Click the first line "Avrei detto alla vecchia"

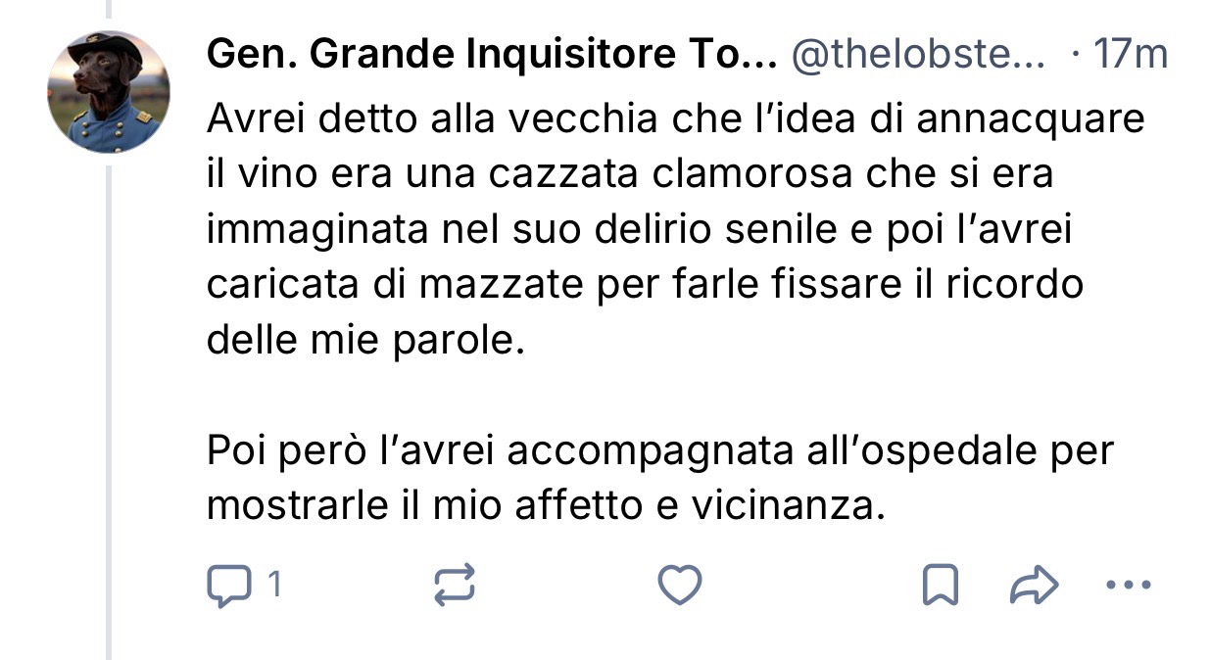click(x=675, y=119)
